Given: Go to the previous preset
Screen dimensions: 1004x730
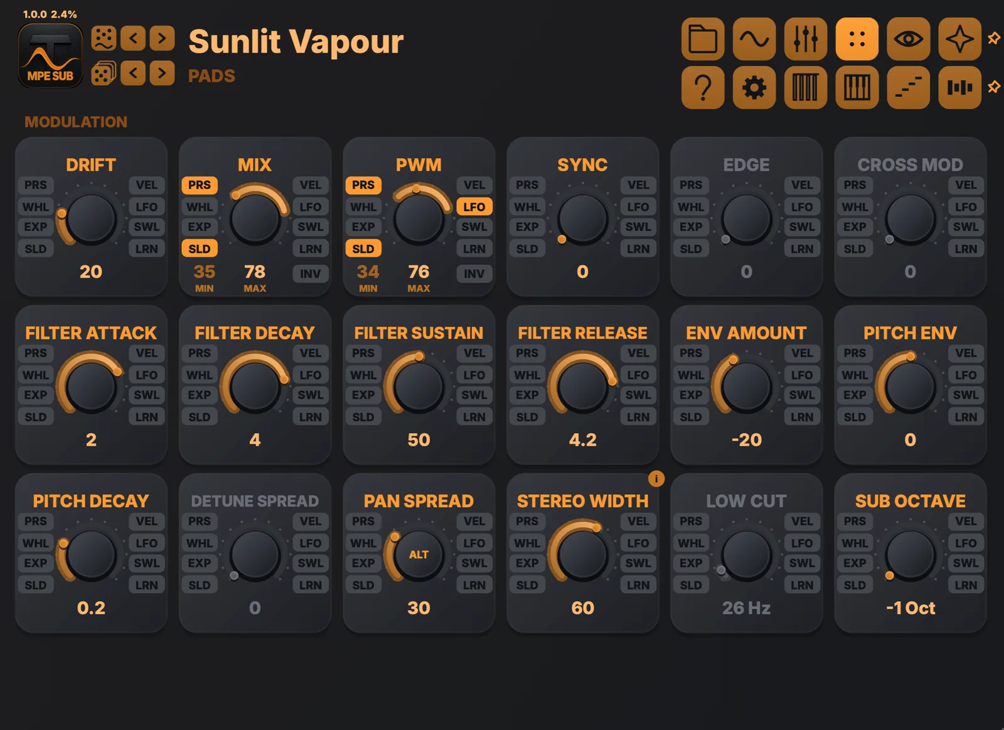Looking at the screenshot, I should tap(133, 38).
